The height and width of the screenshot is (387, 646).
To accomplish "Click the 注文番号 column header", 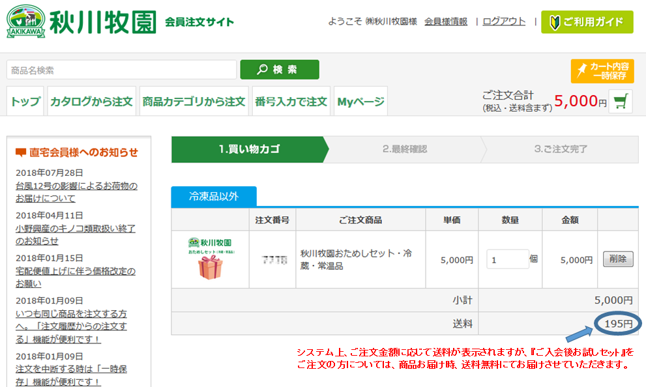I will (x=272, y=220).
